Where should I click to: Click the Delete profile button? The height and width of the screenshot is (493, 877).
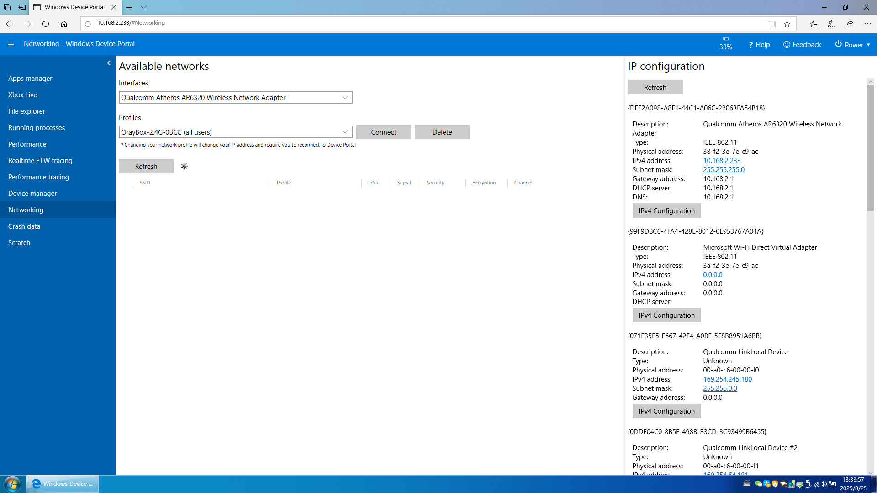point(442,132)
